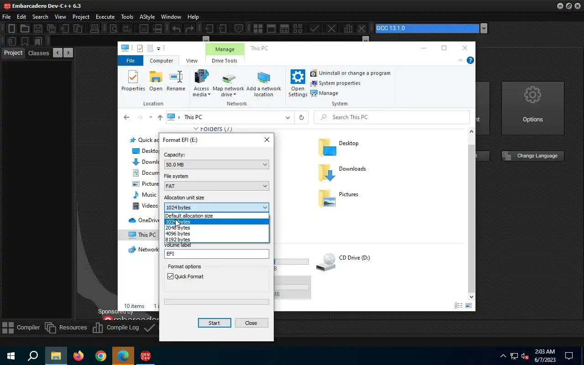Click the Redo arrow in Dev-C++ toolbar
The height and width of the screenshot is (365, 584).
click(x=189, y=28)
